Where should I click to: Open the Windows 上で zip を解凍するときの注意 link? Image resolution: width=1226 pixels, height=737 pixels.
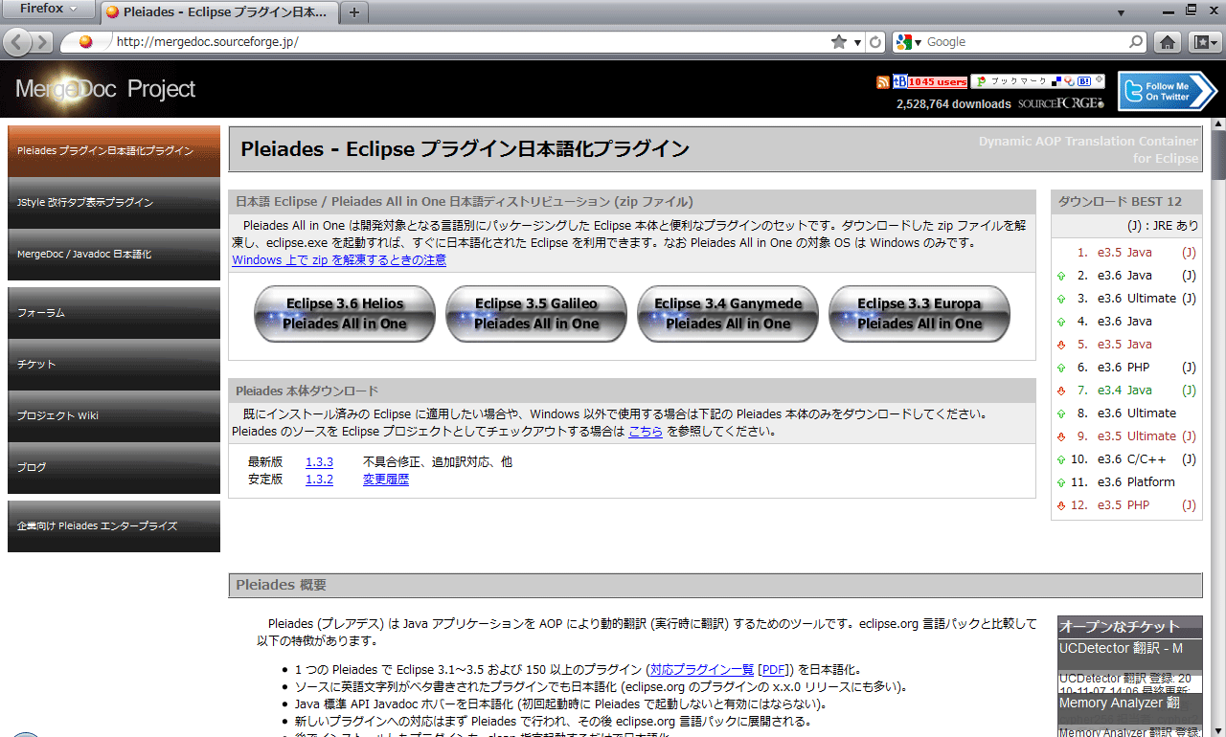[x=339, y=260]
